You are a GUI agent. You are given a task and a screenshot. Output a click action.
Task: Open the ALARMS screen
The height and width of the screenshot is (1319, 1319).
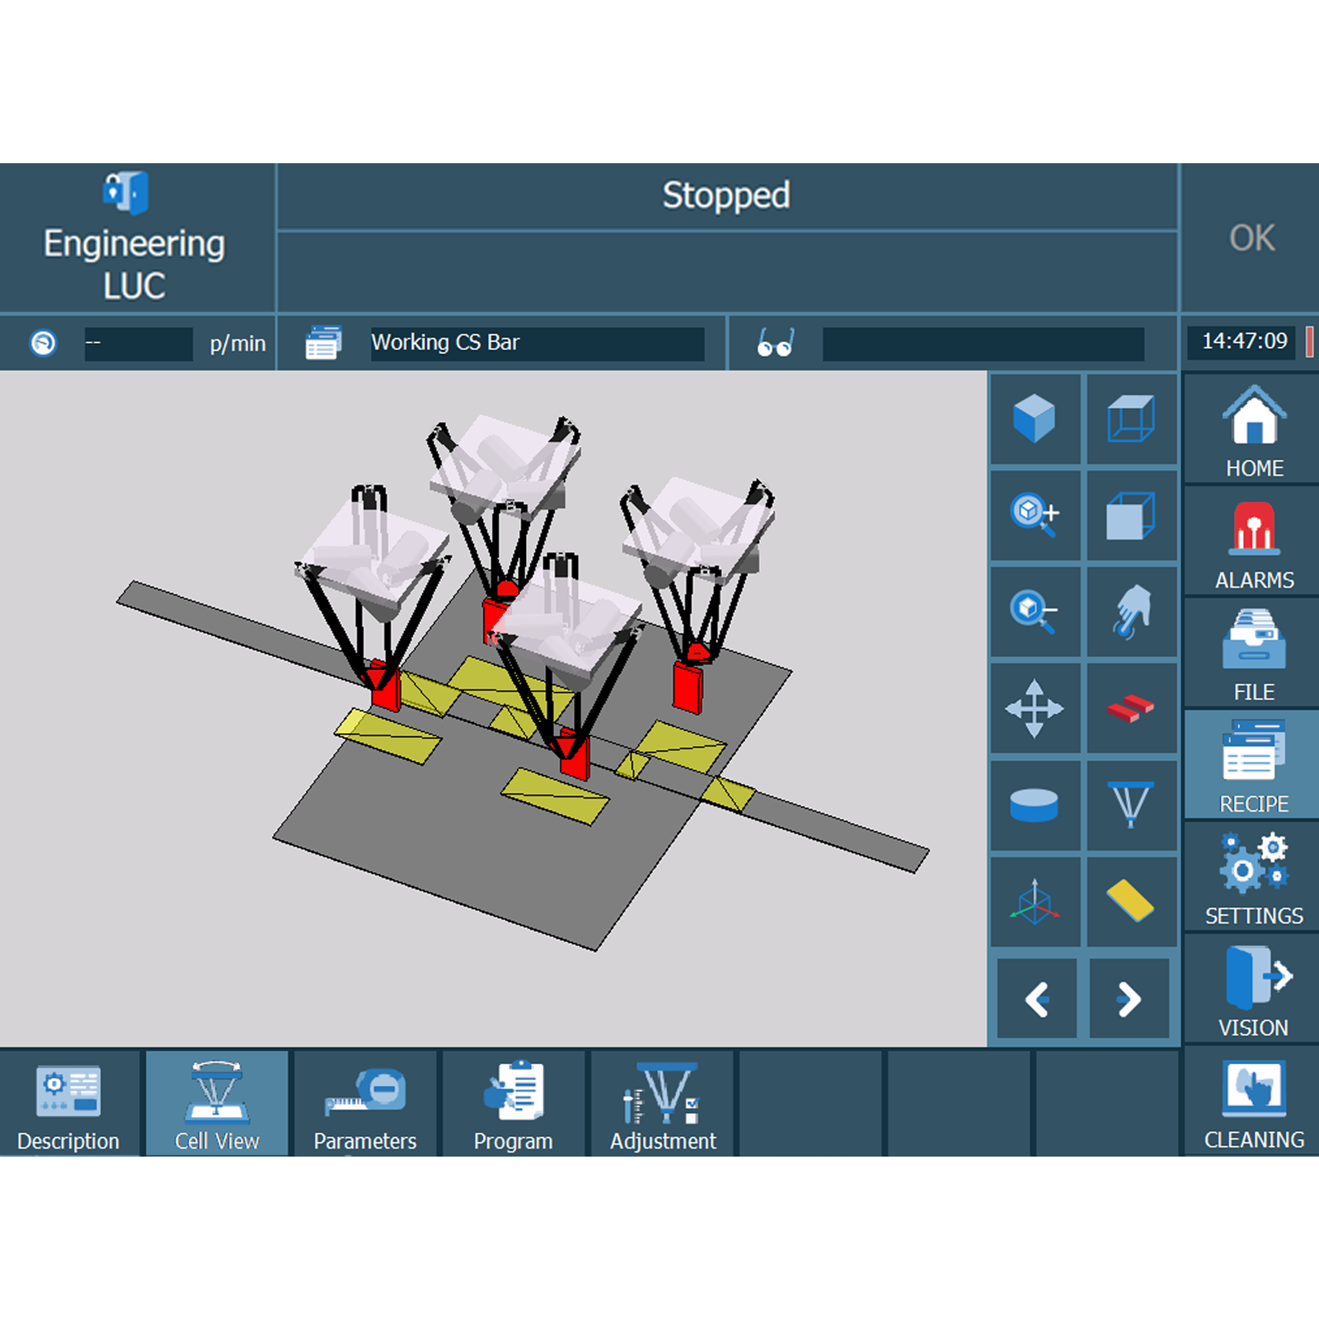1253,542
